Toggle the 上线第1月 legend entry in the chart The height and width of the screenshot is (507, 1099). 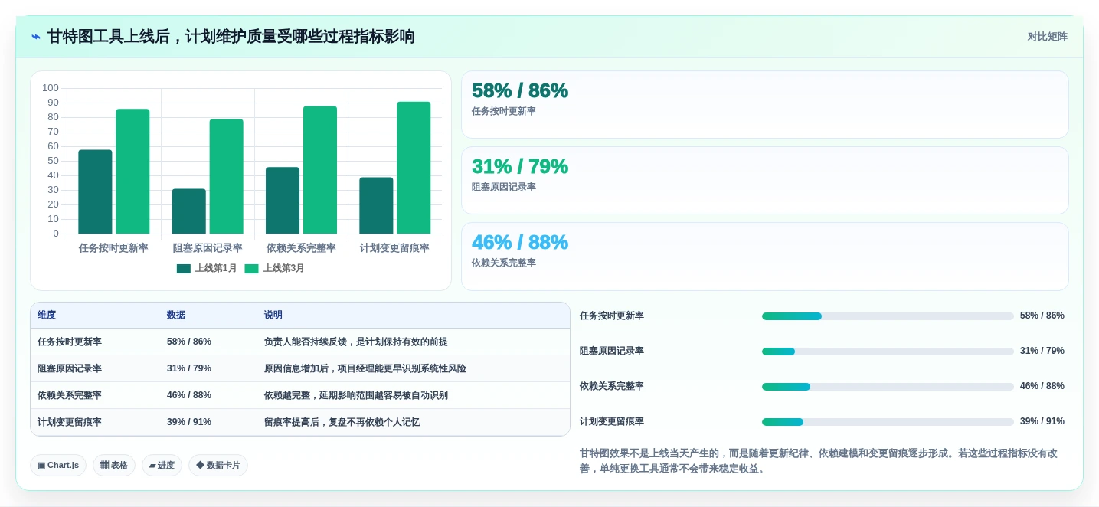(207, 268)
